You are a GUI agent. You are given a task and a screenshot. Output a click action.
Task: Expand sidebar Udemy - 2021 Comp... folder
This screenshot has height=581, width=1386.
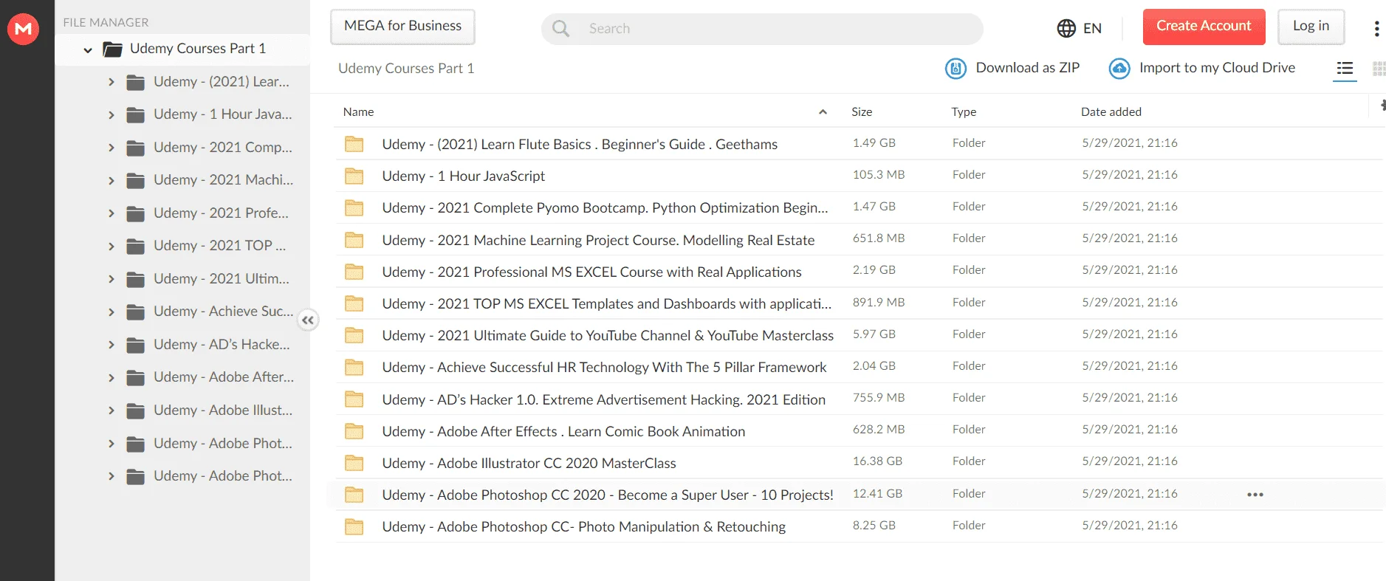[112, 148]
